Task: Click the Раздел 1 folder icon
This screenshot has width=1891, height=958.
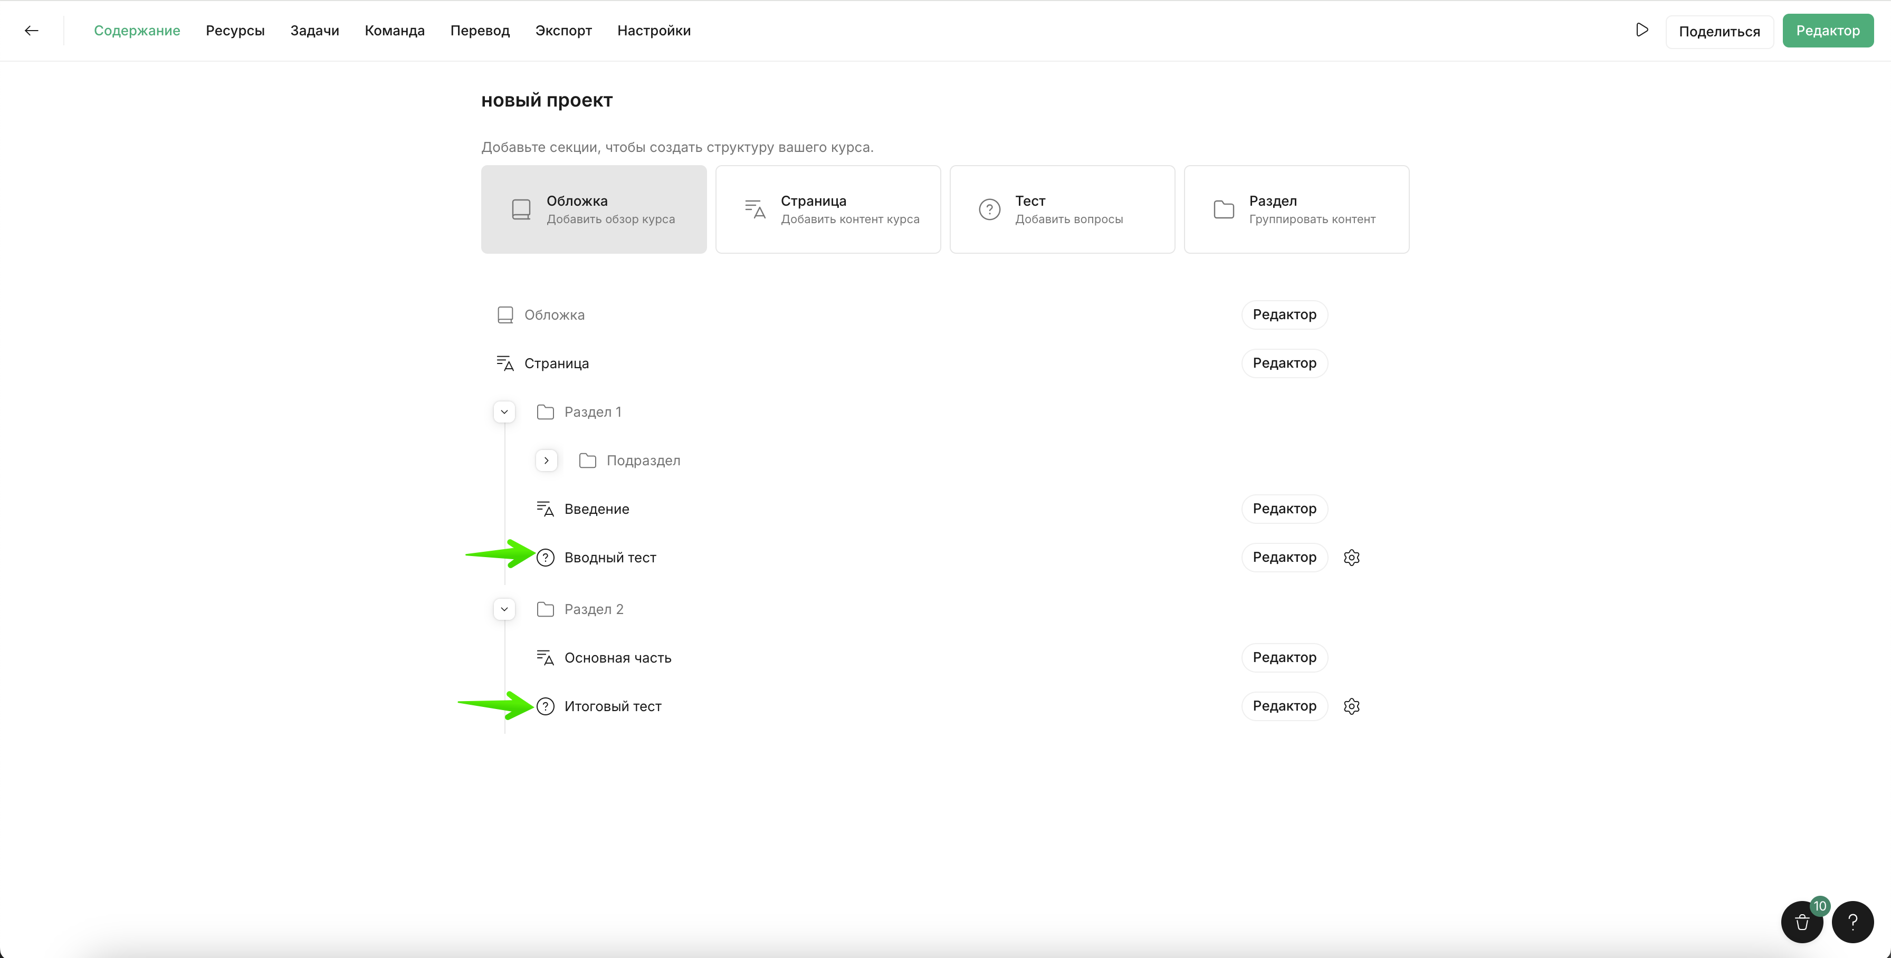Action: [546, 412]
